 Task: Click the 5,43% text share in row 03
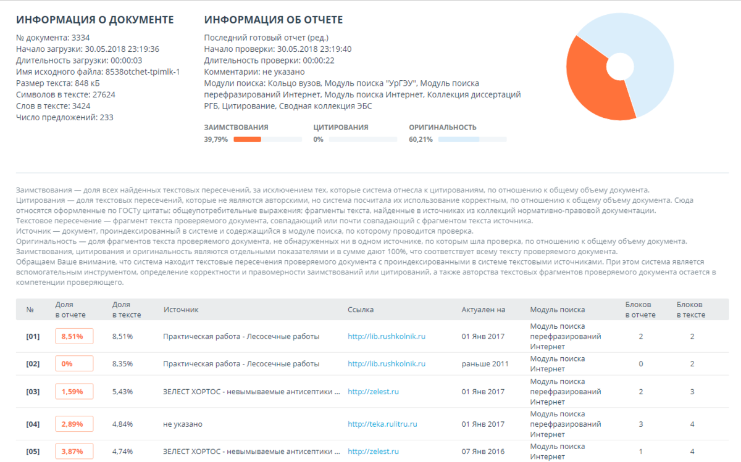coord(123,392)
